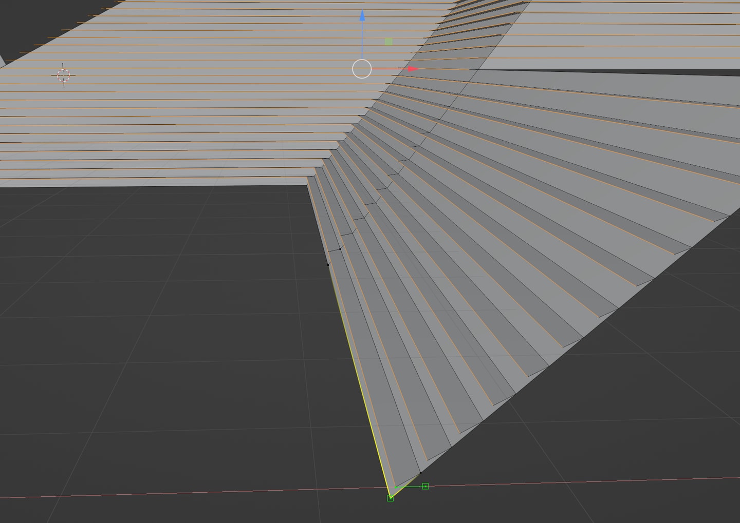Click the blue Z-axis move gizmo arrow
Screen dimensions: 740x523
click(362, 15)
